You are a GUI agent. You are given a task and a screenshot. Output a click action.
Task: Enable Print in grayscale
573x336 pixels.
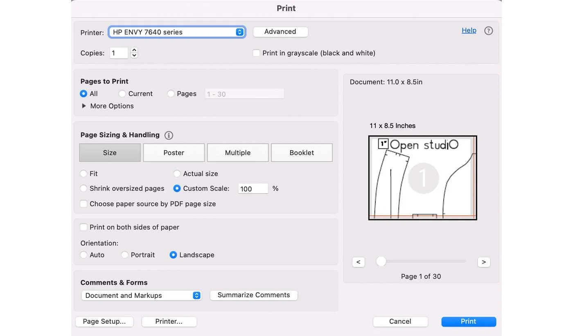pos(256,53)
